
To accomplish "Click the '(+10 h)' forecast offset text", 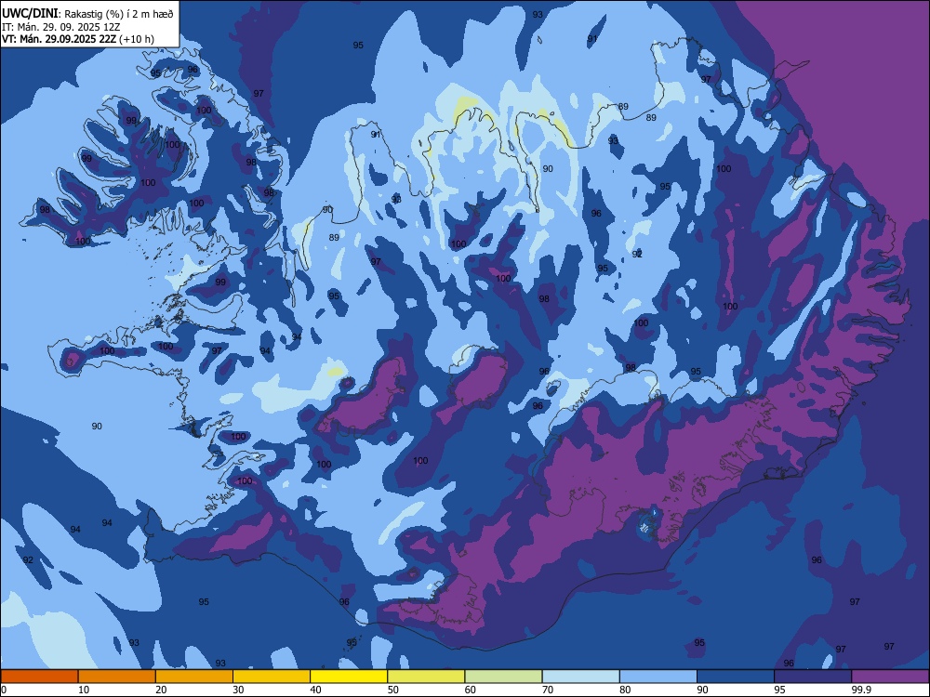I will pos(137,39).
